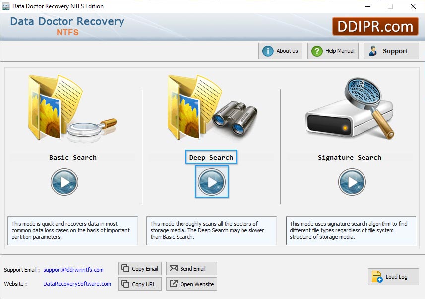Open the About us button
The height and width of the screenshot is (299, 425).
pyautogui.click(x=280, y=51)
